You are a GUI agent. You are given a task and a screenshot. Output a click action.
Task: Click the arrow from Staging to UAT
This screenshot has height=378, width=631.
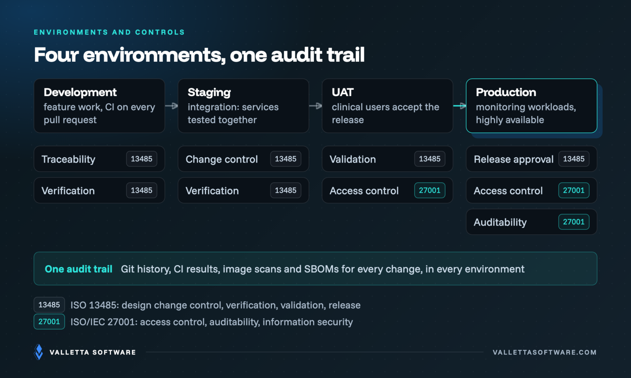315,106
